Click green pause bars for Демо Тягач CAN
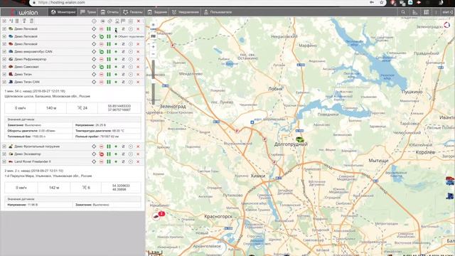Viewport: 455px width, 256px height. click(x=109, y=82)
